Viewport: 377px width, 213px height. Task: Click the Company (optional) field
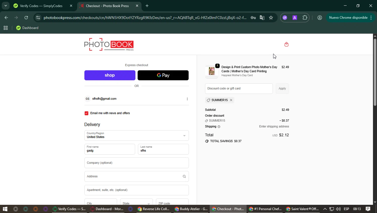click(x=136, y=163)
